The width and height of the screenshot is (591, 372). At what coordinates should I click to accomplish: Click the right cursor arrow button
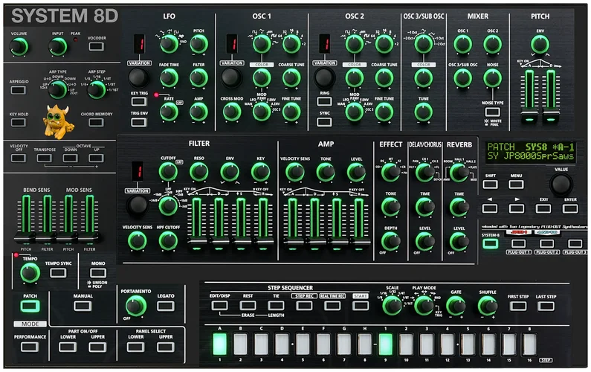click(x=517, y=208)
